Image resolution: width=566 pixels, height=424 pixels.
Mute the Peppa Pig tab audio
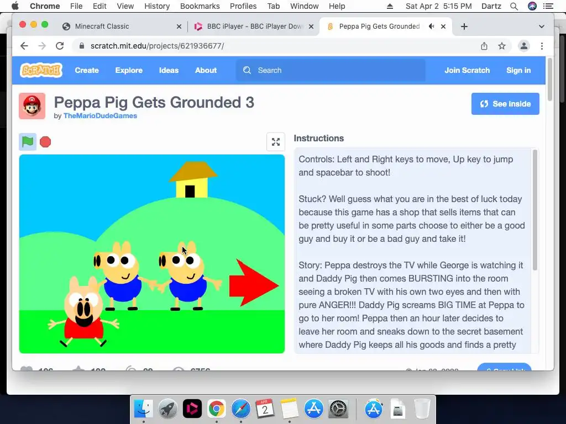431,26
